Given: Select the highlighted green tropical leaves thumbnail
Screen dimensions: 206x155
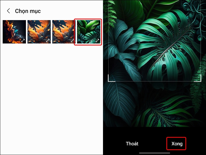Looking at the screenshot, I should (x=89, y=32).
